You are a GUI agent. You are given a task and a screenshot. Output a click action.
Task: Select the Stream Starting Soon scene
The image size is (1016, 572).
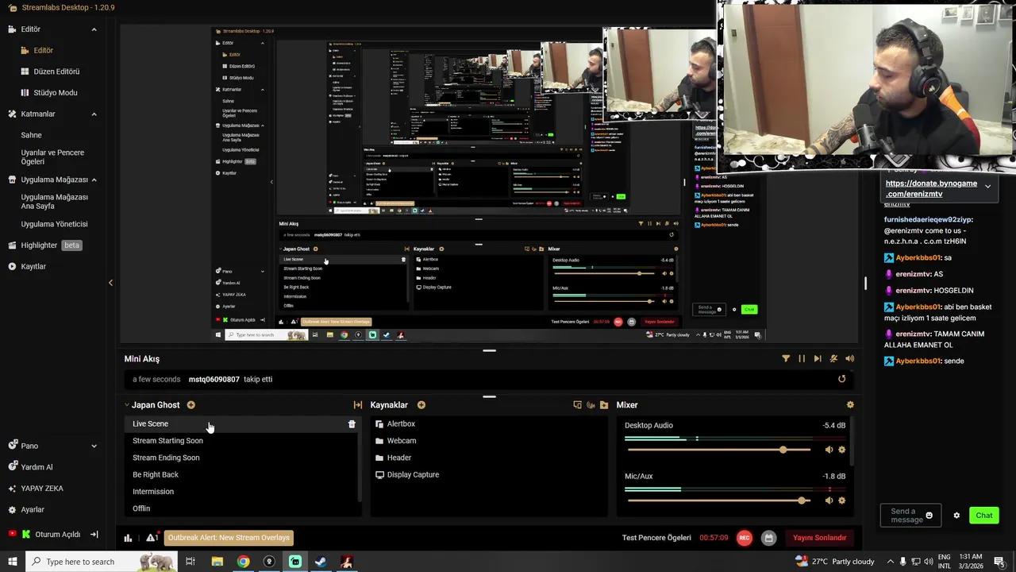pos(167,441)
